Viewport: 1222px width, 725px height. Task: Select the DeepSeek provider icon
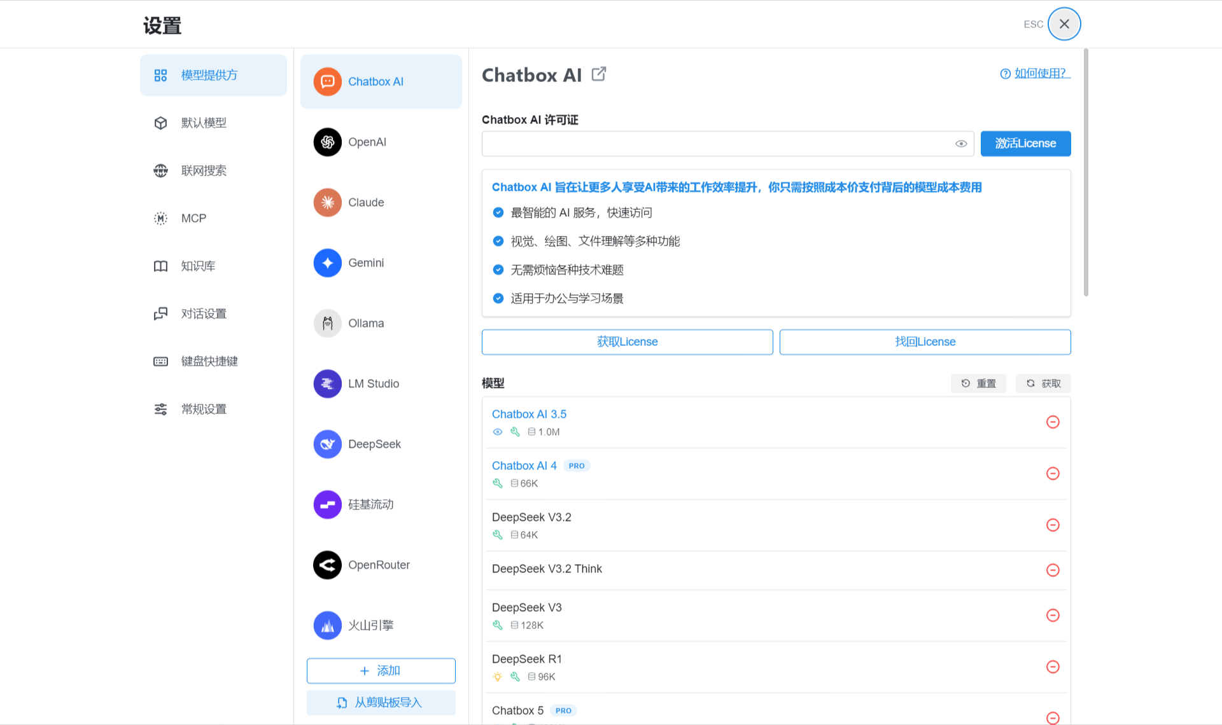(x=327, y=444)
